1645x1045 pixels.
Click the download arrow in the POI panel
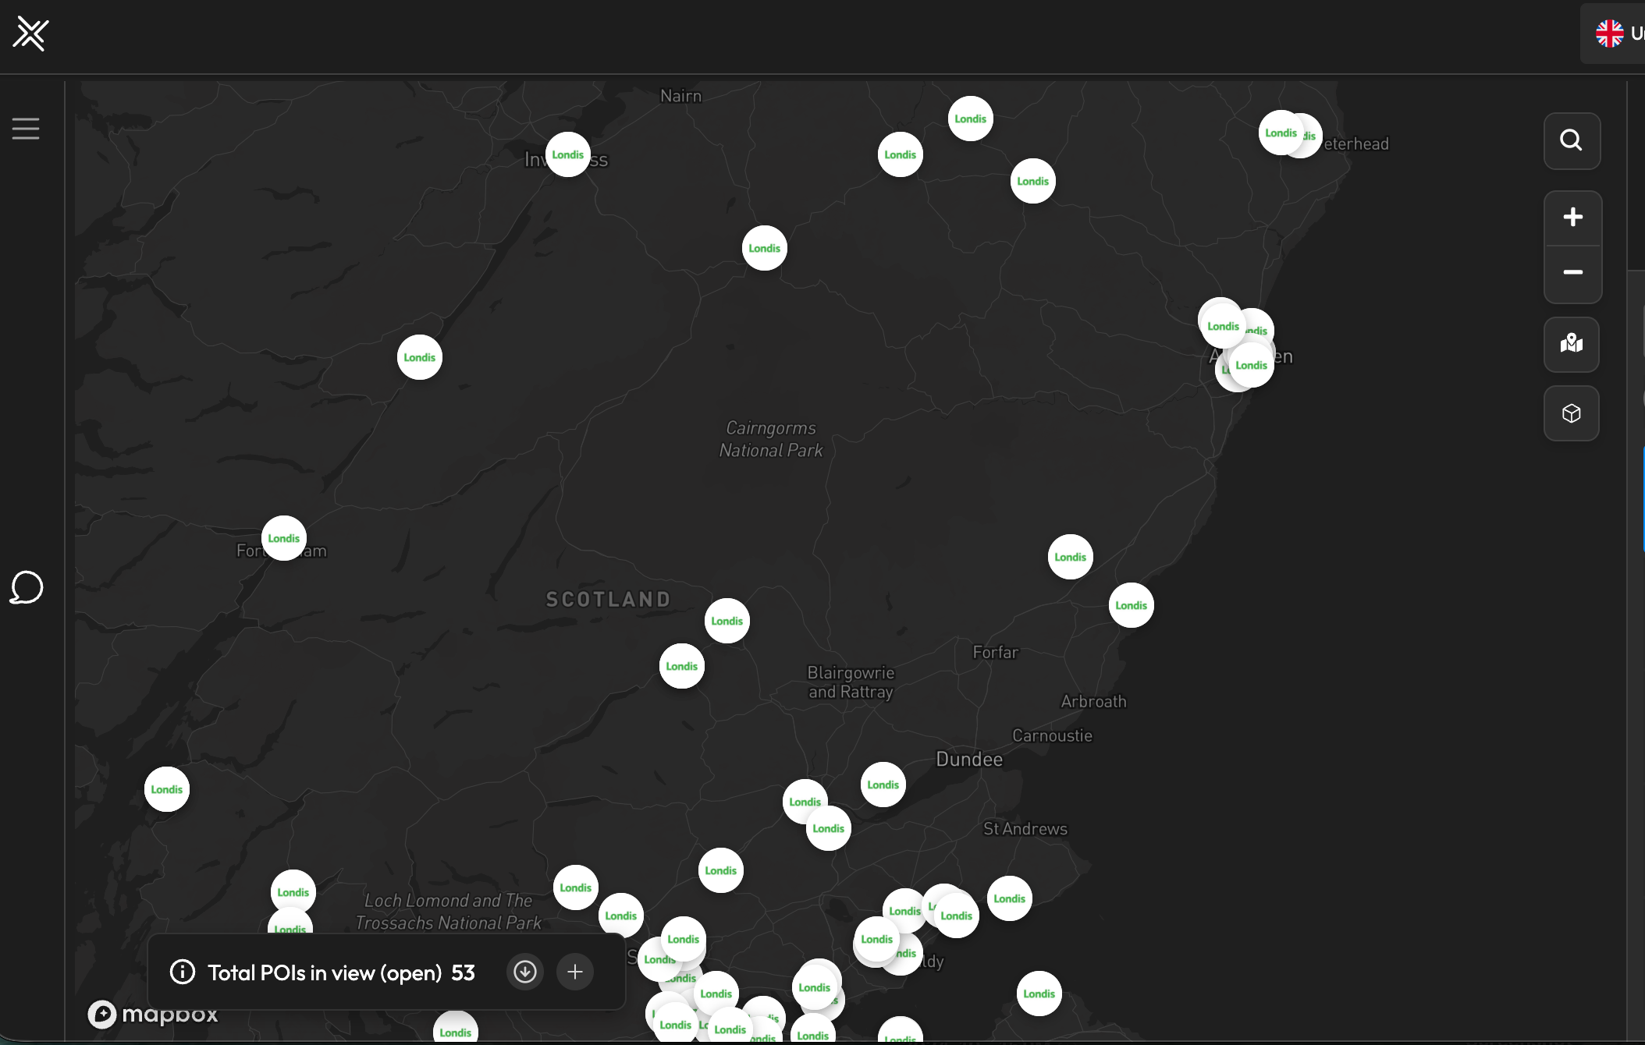pos(525,972)
